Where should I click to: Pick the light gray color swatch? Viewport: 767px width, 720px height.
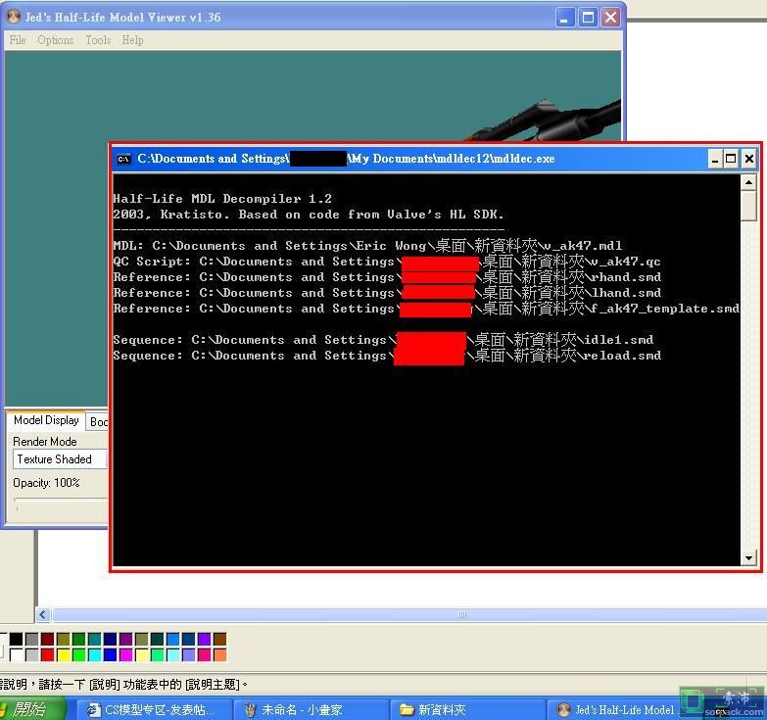tap(31, 654)
